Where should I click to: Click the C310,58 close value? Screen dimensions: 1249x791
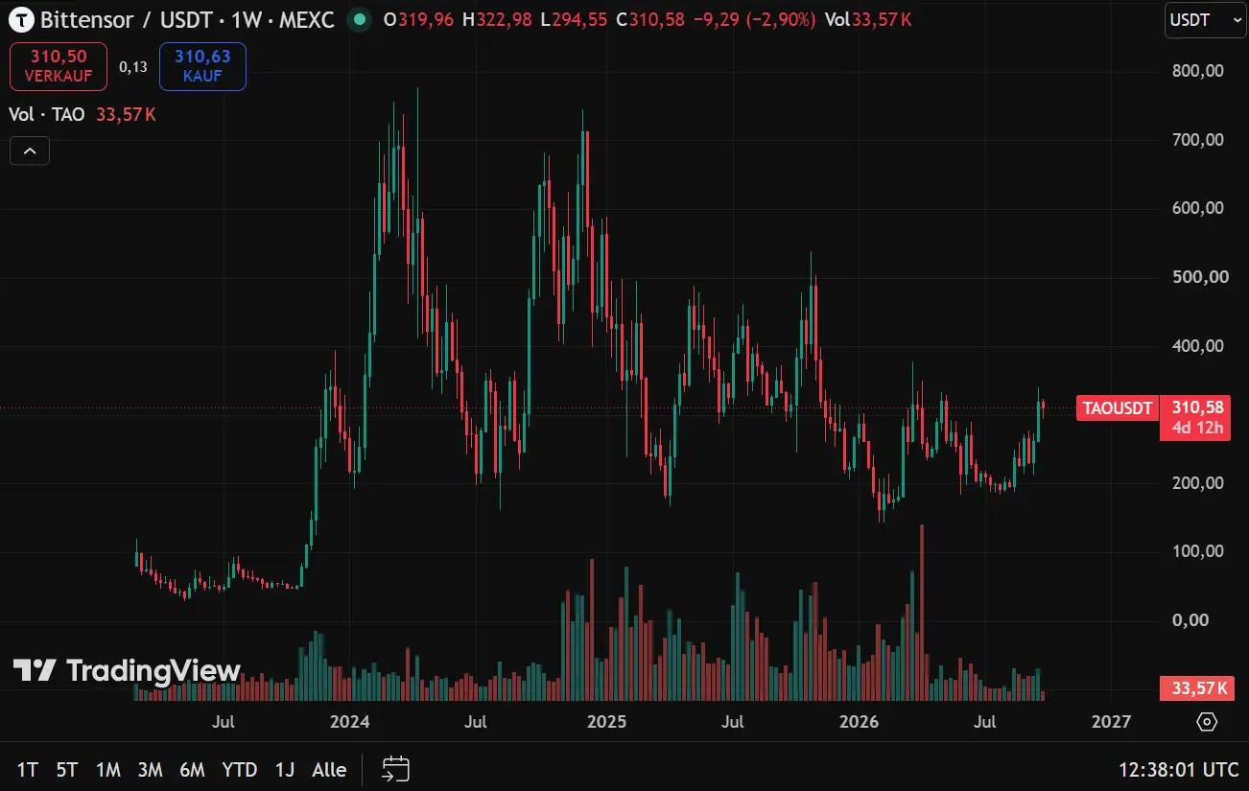[x=649, y=19]
